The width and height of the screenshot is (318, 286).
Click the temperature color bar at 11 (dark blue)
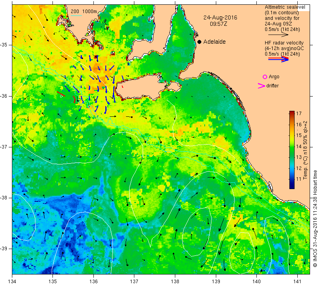tap(292, 179)
